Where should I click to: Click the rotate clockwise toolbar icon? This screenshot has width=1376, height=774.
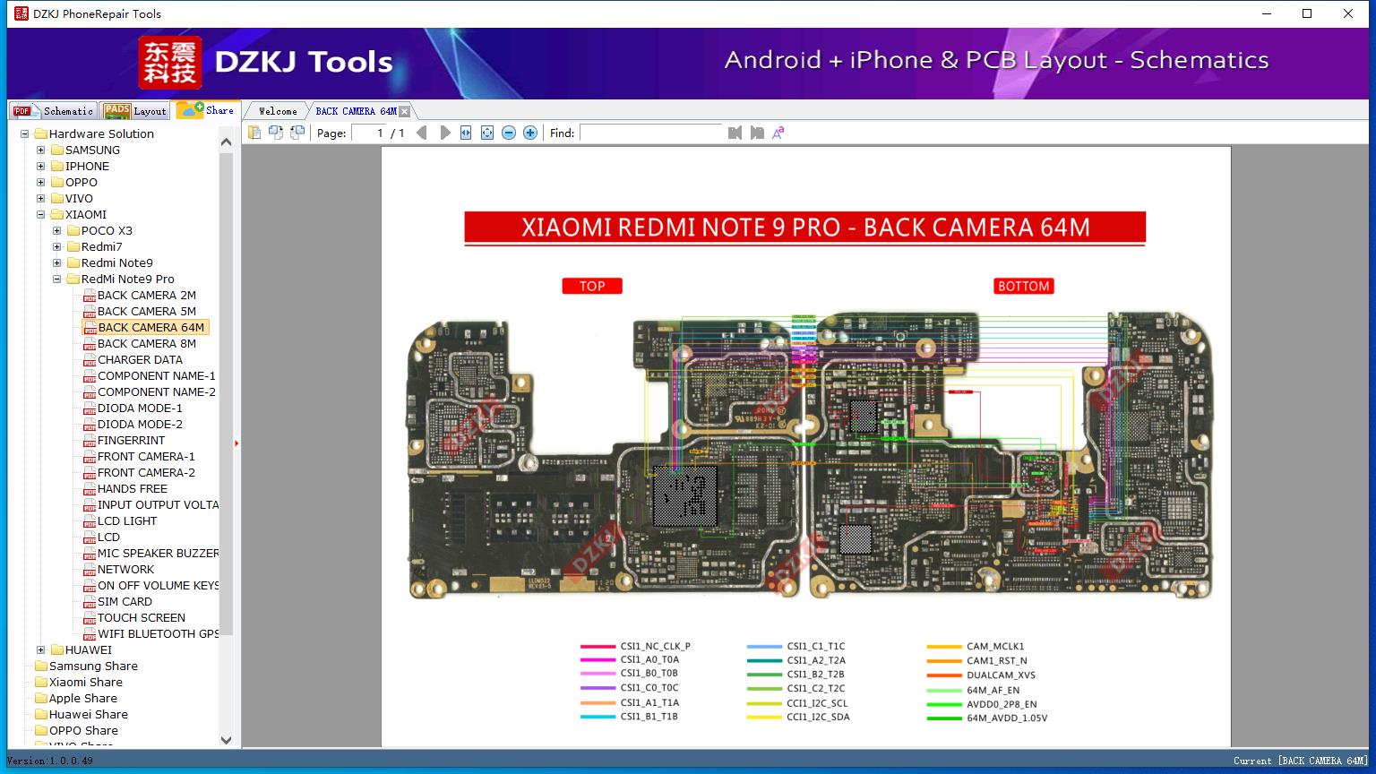297,133
